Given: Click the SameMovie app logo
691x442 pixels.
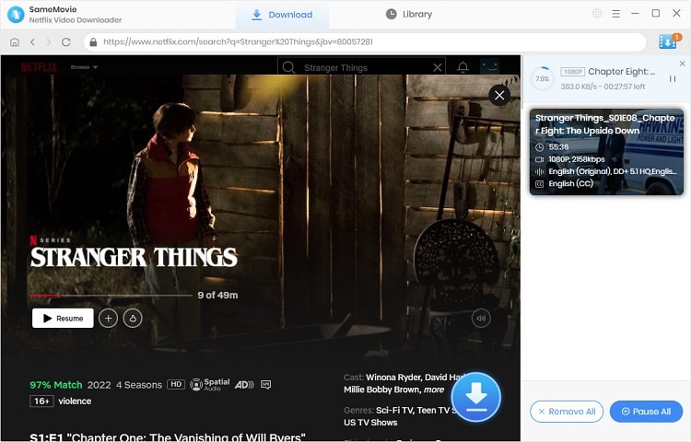Looking at the screenshot, I should [16, 15].
